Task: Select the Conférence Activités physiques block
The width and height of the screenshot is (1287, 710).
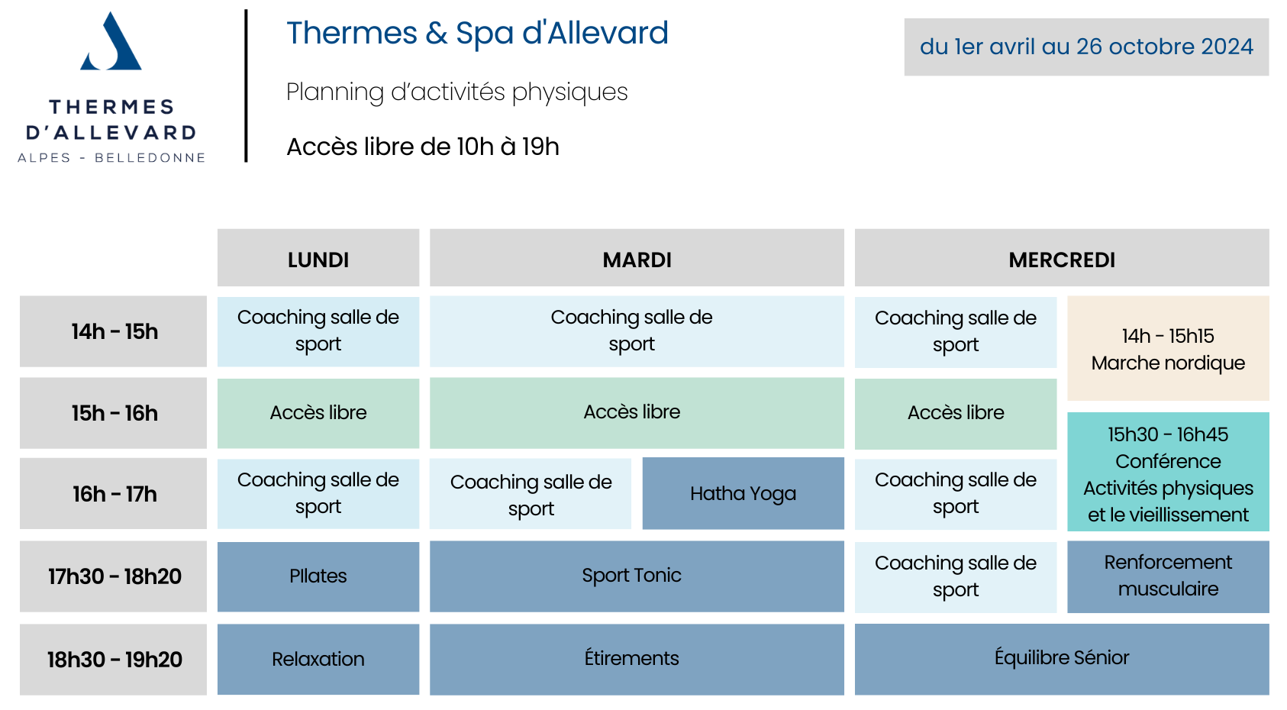Action: point(1168,472)
